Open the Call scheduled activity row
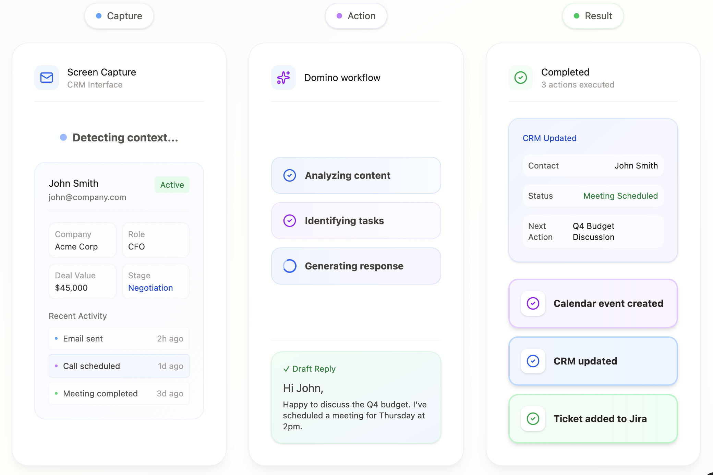The width and height of the screenshot is (713, 475). [x=119, y=366]
